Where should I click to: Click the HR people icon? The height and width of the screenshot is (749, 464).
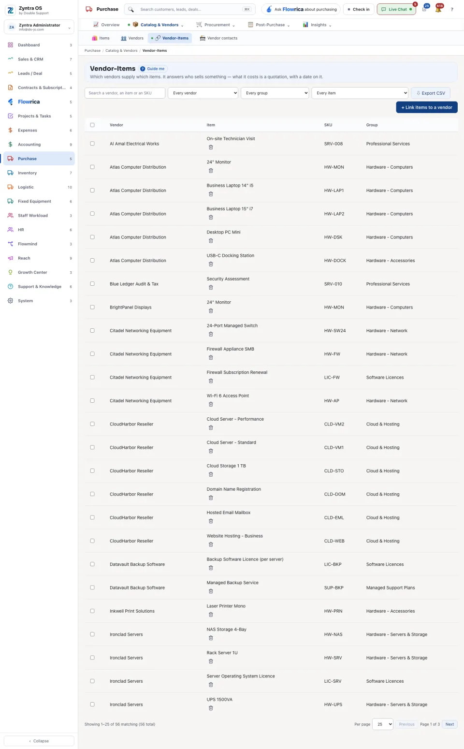[11, 230]
